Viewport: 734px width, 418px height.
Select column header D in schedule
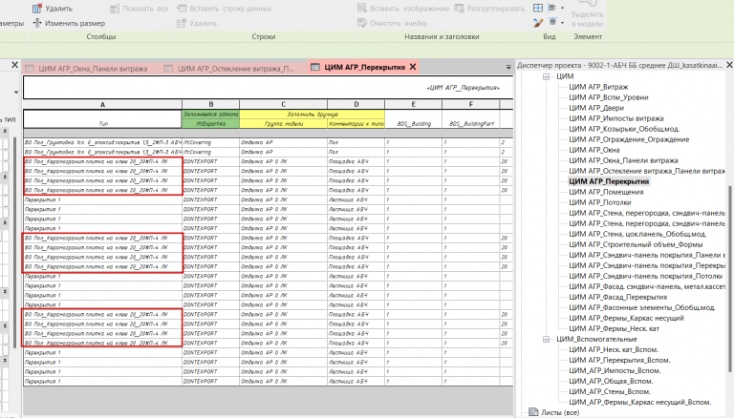click(356, 104)
